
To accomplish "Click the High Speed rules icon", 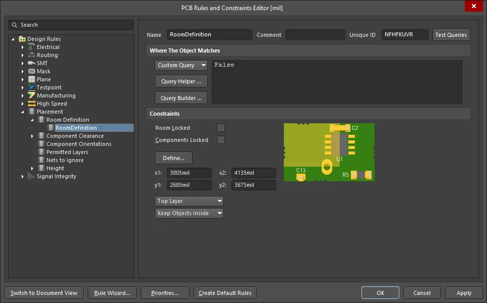I will click(31, 104).
